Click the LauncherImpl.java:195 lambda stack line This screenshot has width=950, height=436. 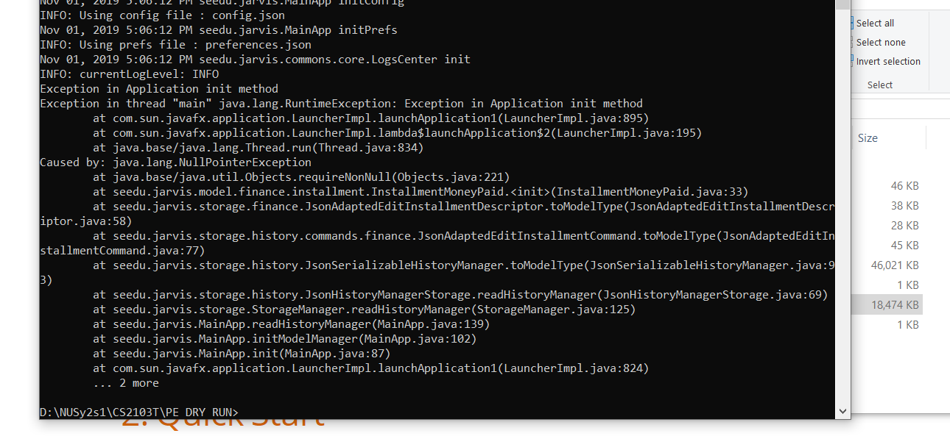pos(398,133)
